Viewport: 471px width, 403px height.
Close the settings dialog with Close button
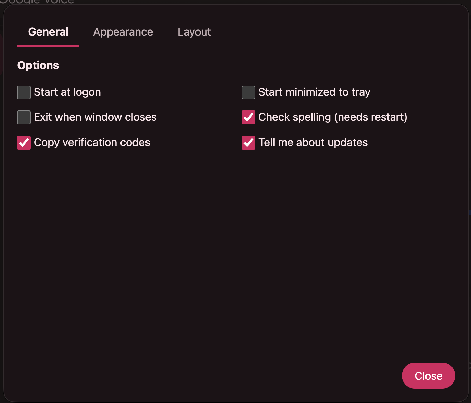(x=428, y=376)
